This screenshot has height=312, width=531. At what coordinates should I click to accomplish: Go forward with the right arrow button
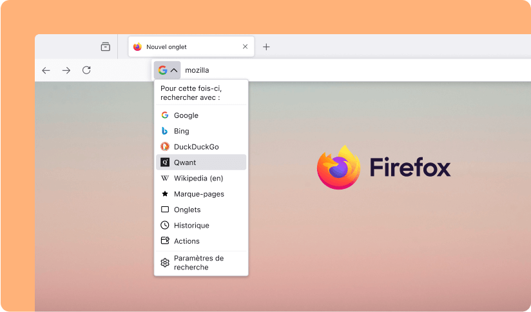[66, 70]
